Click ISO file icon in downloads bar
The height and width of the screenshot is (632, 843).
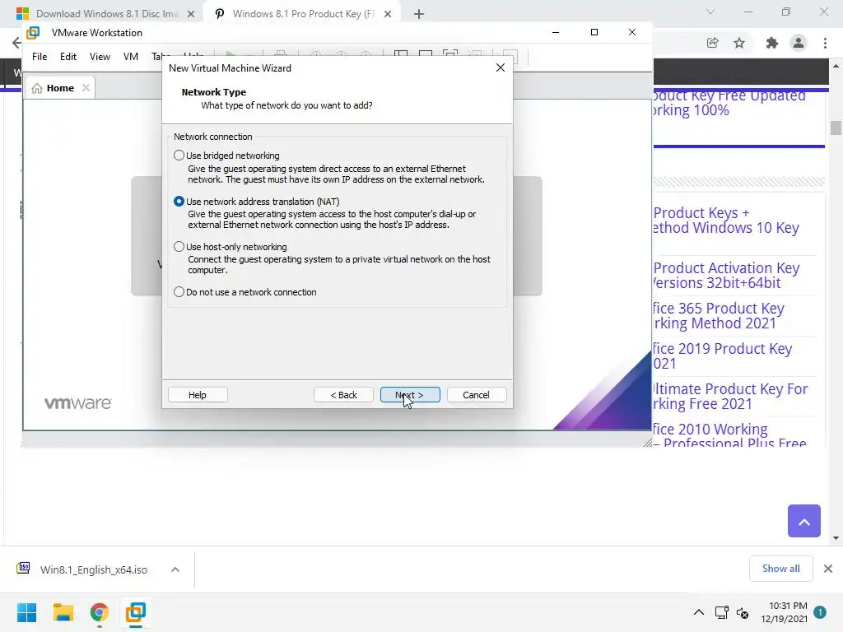23,568
